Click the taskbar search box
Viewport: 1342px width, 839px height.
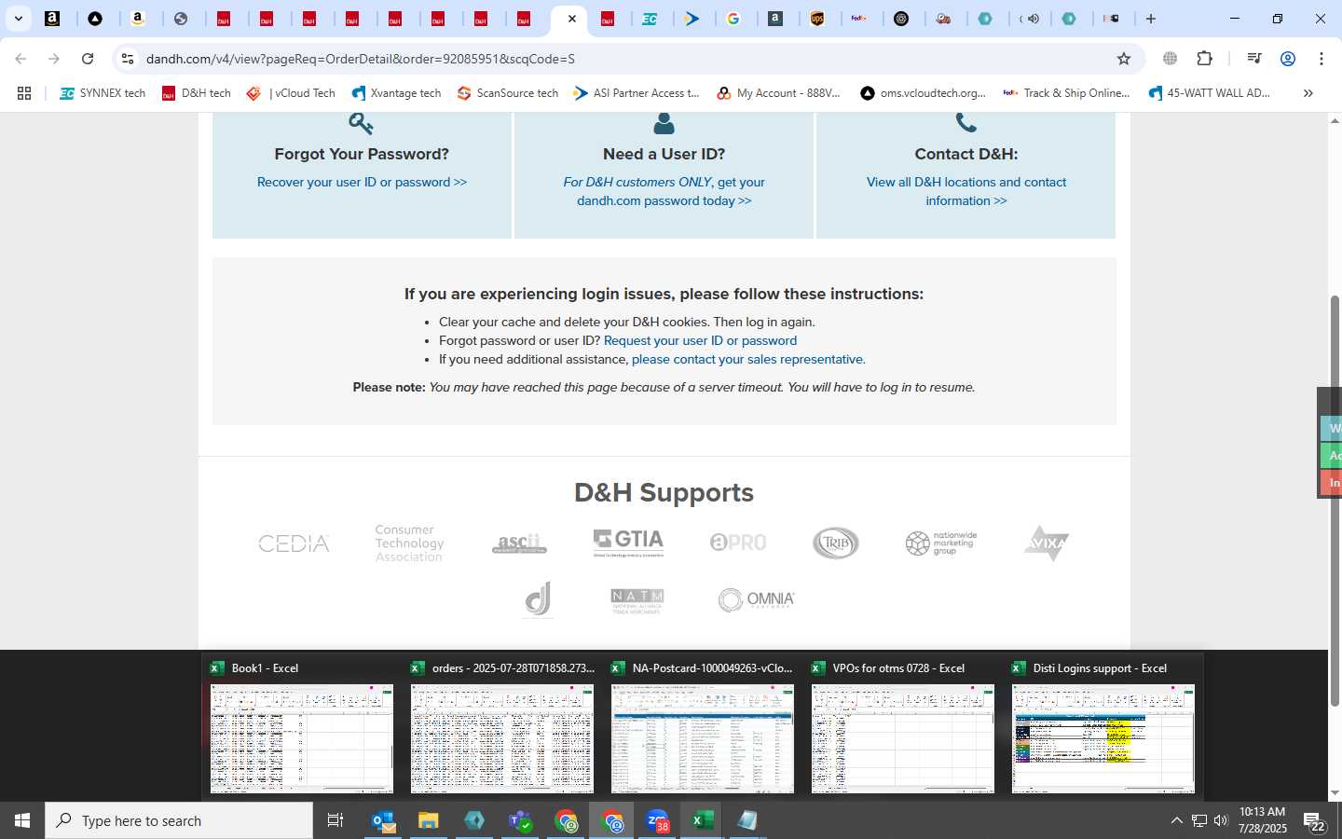(x=179, y=820)
